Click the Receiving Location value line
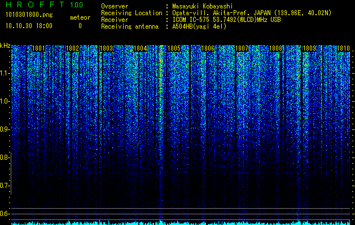Viewport: 355px width, 225px height. point(252,13)
